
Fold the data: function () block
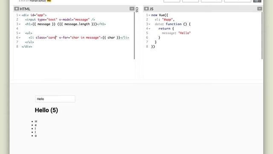(149, 24)
